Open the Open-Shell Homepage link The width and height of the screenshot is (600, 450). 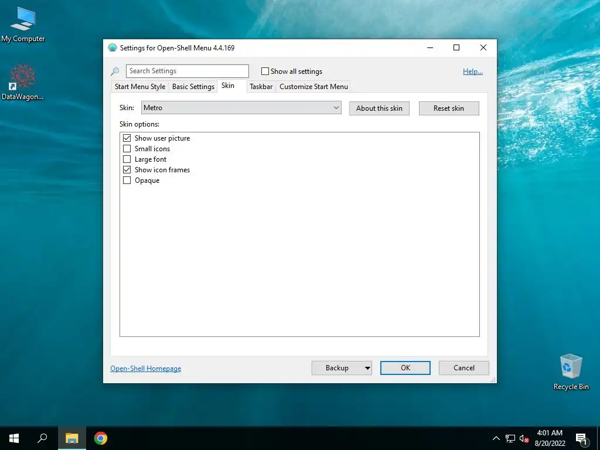pyautogui.click(x=146, y=369)
